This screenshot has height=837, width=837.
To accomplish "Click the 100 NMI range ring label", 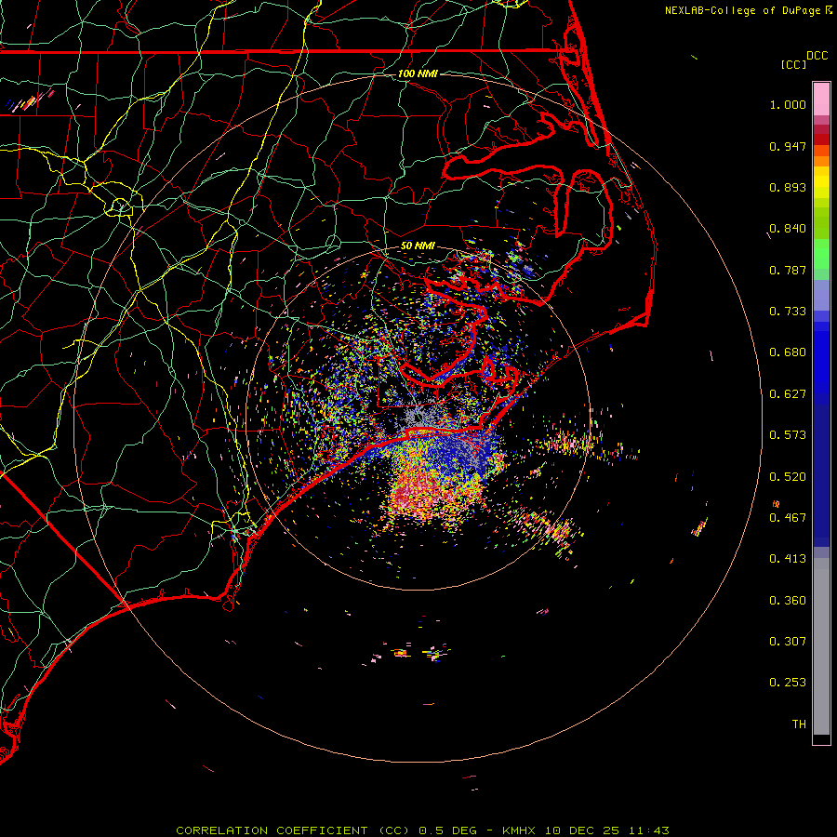I will click(x=418, y=73).
